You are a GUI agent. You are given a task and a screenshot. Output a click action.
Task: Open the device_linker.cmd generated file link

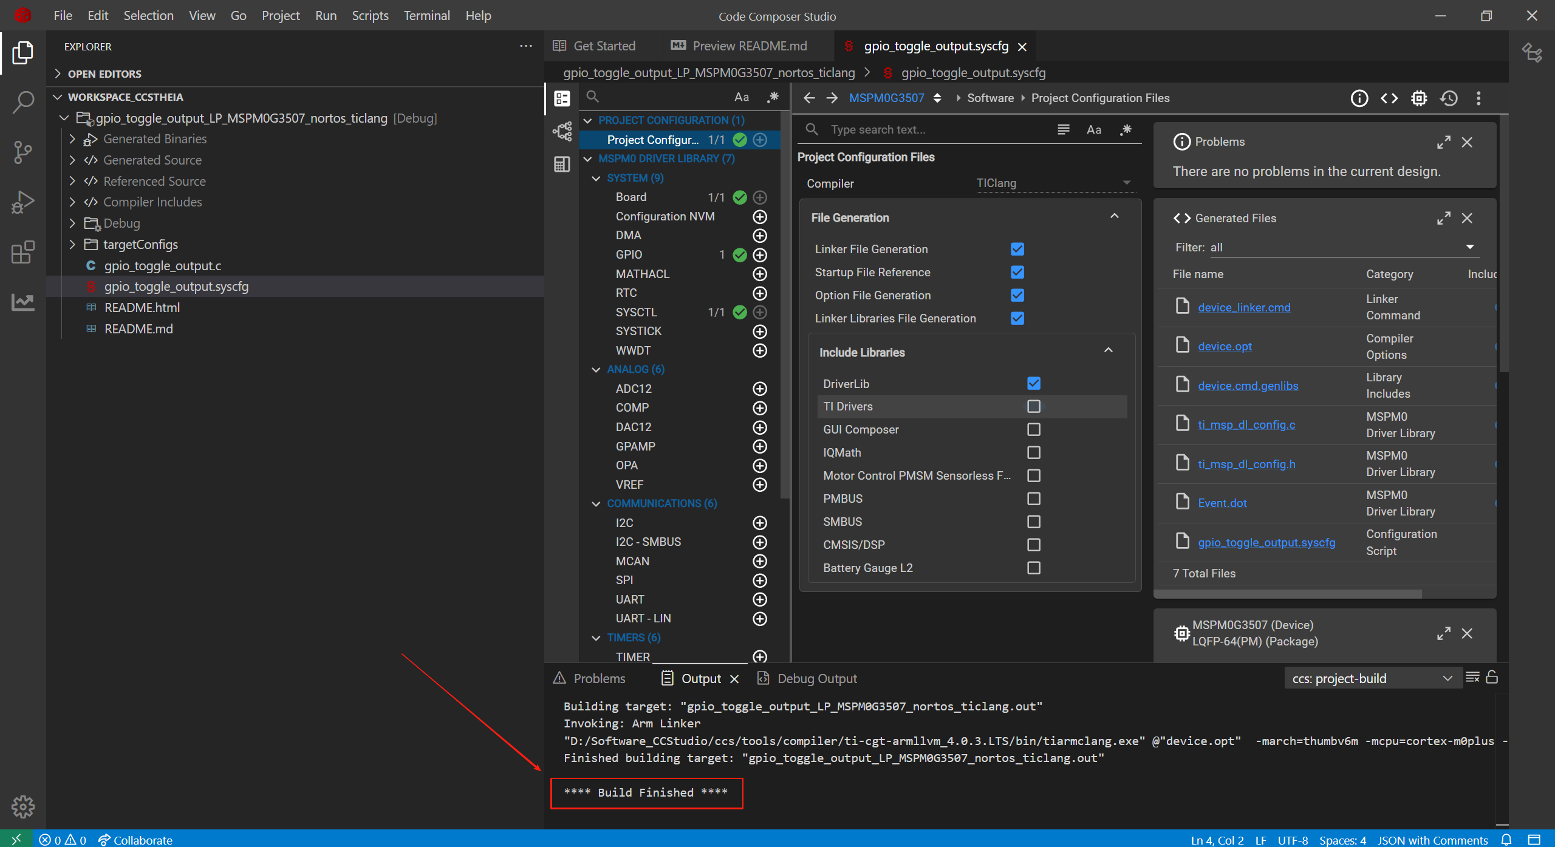pos(1244,307)
